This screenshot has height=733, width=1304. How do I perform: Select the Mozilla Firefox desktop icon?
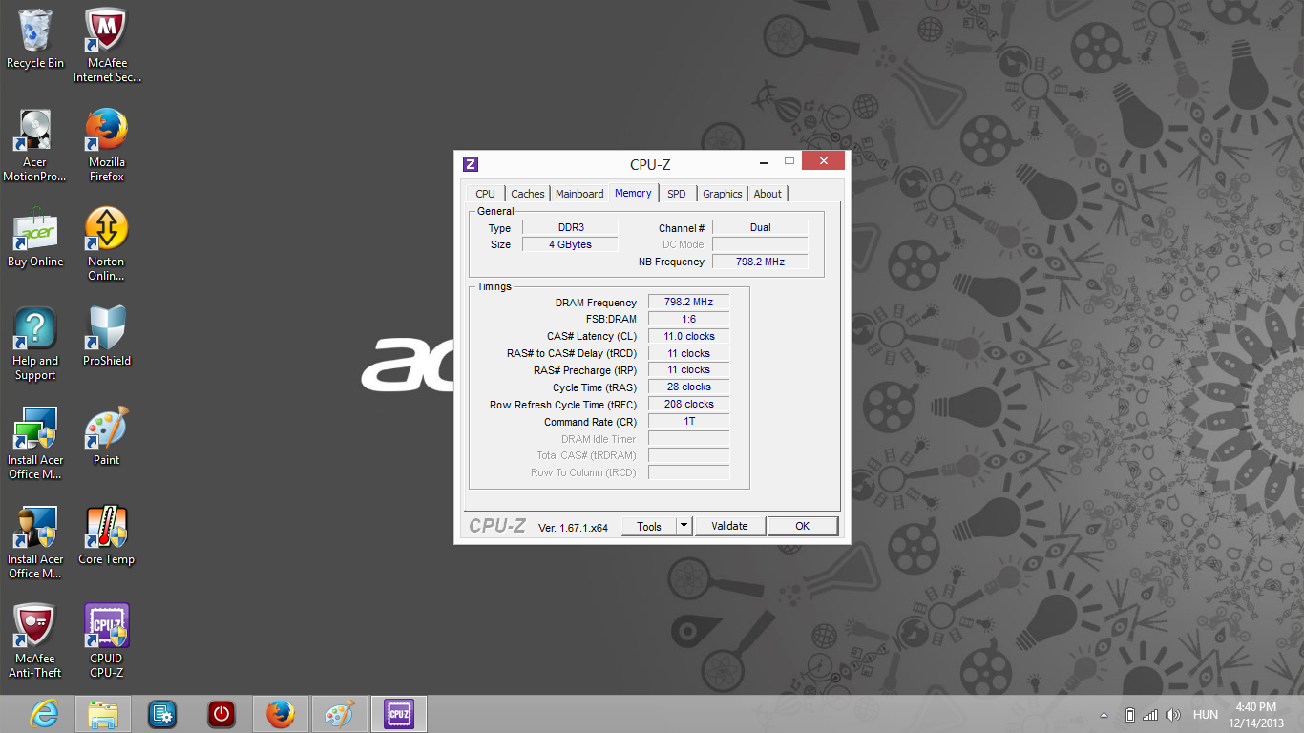[107, 138]
